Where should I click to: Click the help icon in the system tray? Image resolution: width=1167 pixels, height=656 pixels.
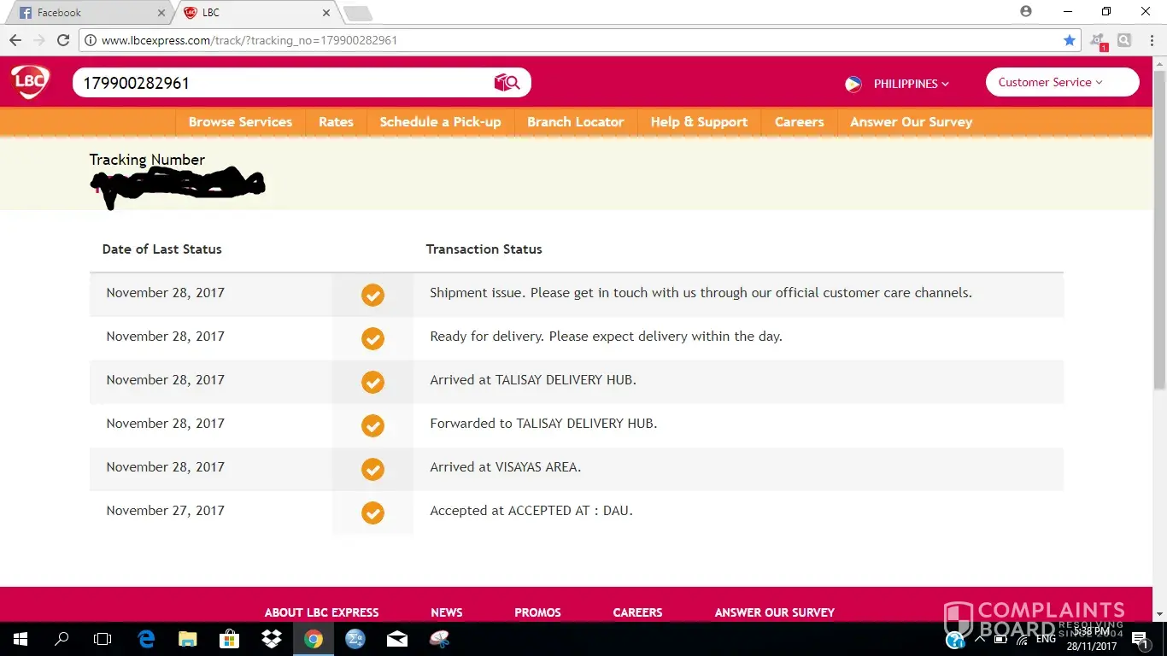tap(954, 640)
